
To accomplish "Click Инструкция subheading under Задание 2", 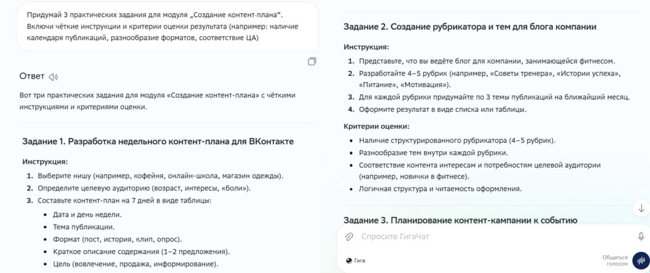I will click(x=366, y=47).
